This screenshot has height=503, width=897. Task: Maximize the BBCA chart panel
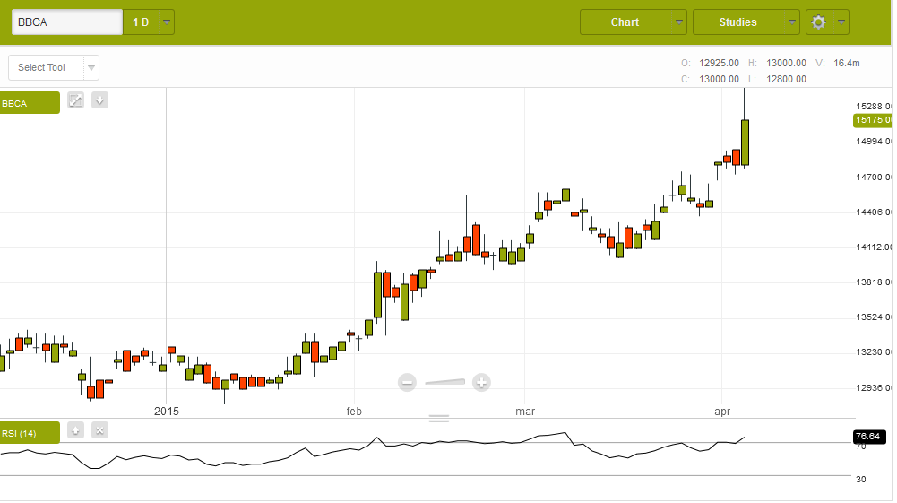76,100
